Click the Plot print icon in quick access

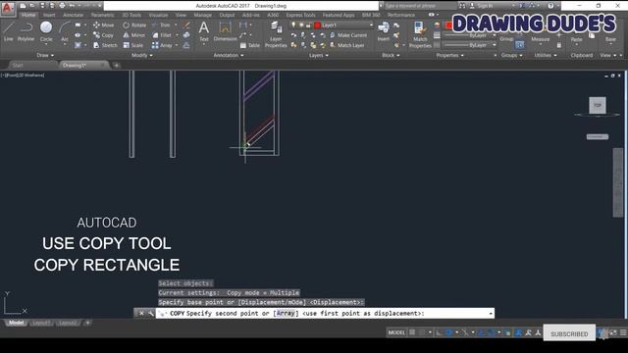click(x=62, y=6)
